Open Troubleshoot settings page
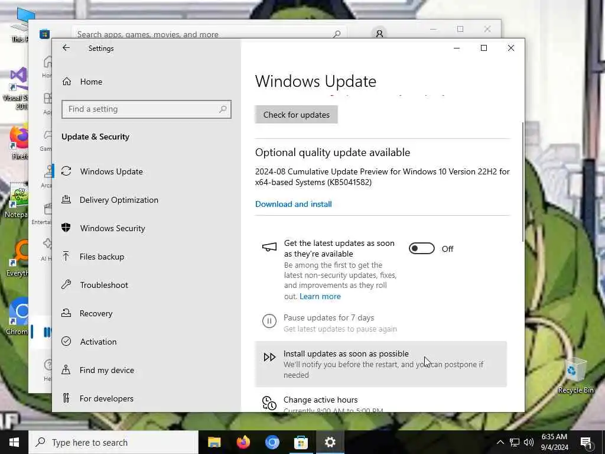 pyautogui.click(x=104, y=285)
